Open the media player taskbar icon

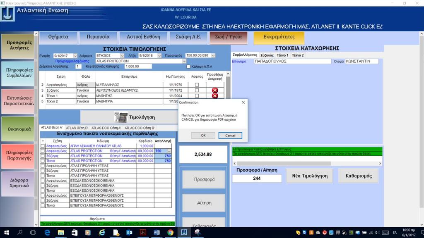[x=88, y=232]
